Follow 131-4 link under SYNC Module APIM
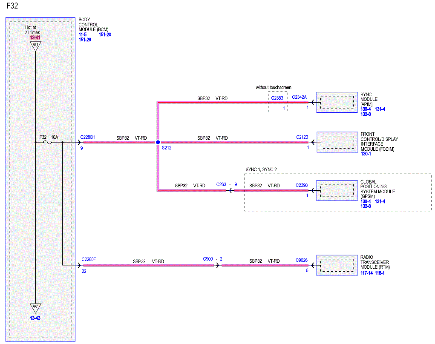The image size is (435, 344). pos(380,109)
